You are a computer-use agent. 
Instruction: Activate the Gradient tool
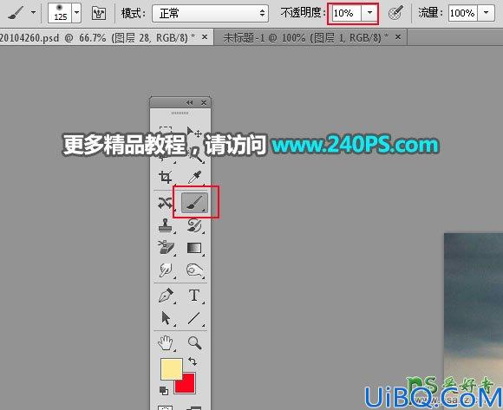194,248
